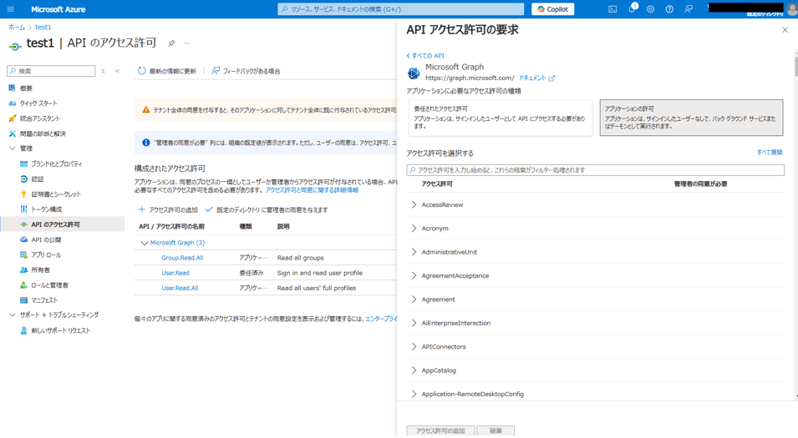Collapse the サポート + トラブルシューティング section

(x=13, y=315)
